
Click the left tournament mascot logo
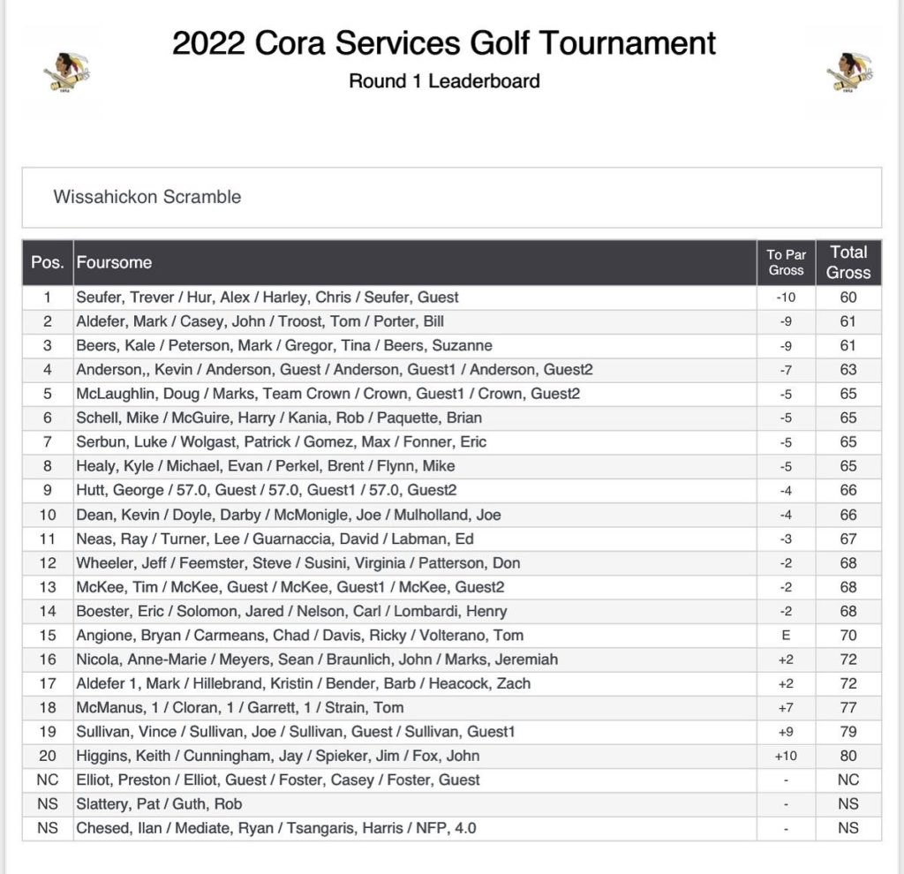(x=67, y=72)
